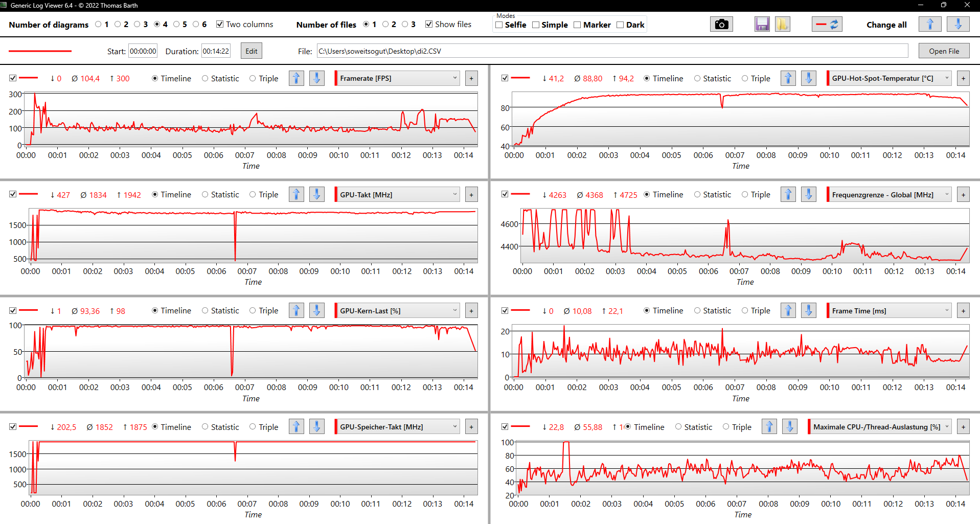Move GPU-Takt diagram up with arrow
980x524 pixels.
coord(297,194)
